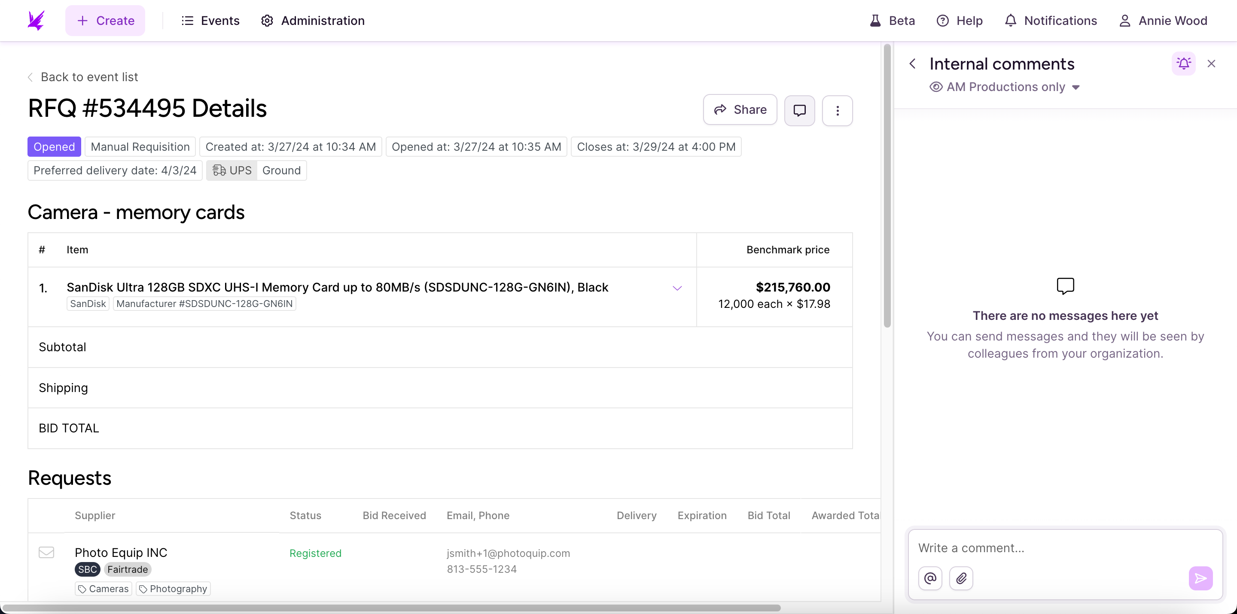
Task: Click Back to event list link
Action: click(82, 77)
